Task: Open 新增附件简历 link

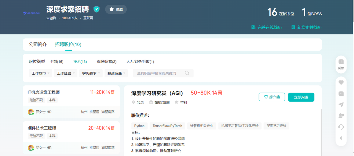Action: 306,27
